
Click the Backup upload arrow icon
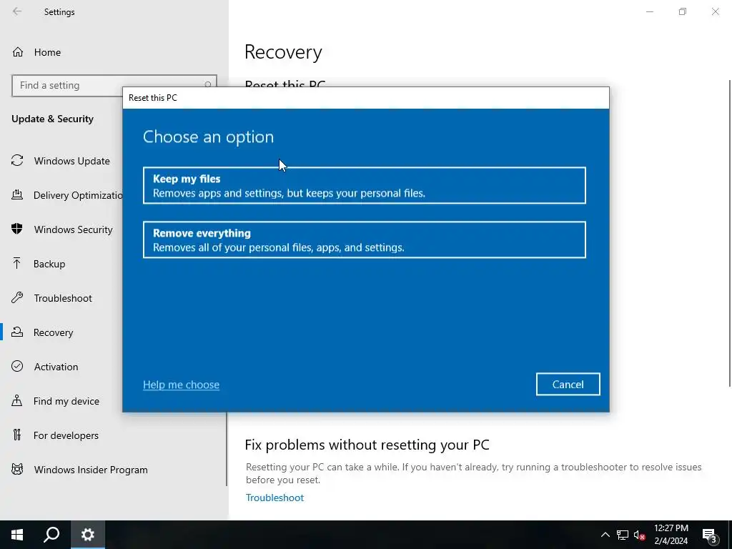pyautogui.click(x=17, y=263)
